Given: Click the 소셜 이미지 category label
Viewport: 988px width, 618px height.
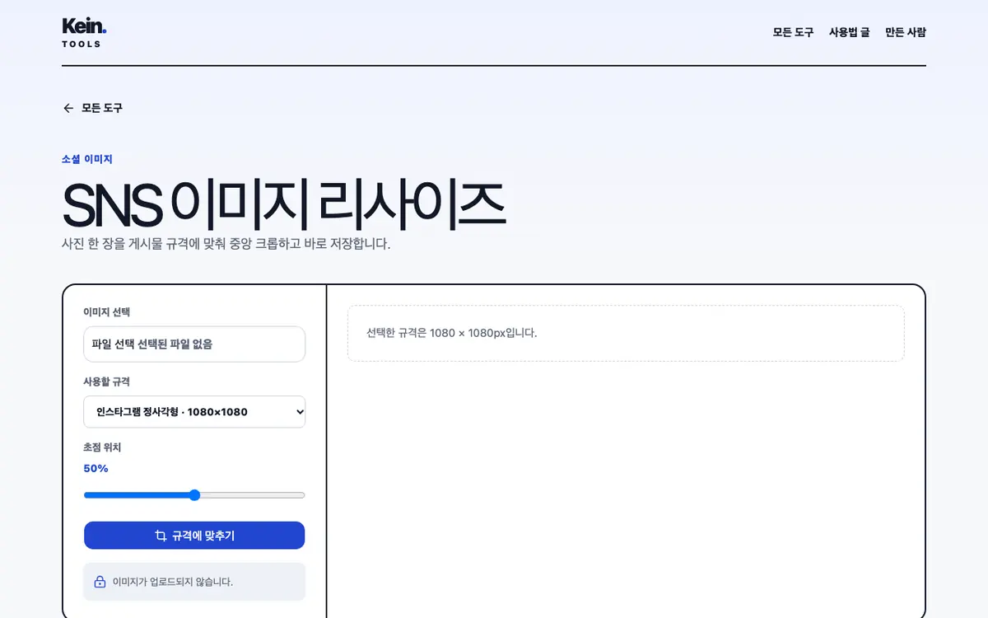Looking at the screenshot, I should pyautogui.click(x=87, y=159).
